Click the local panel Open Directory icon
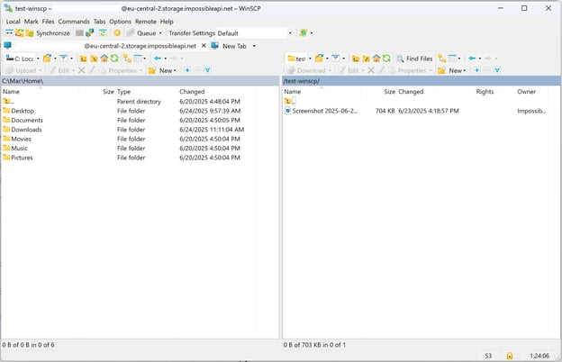Screen dimensions: 562x362 pos(47,58)
